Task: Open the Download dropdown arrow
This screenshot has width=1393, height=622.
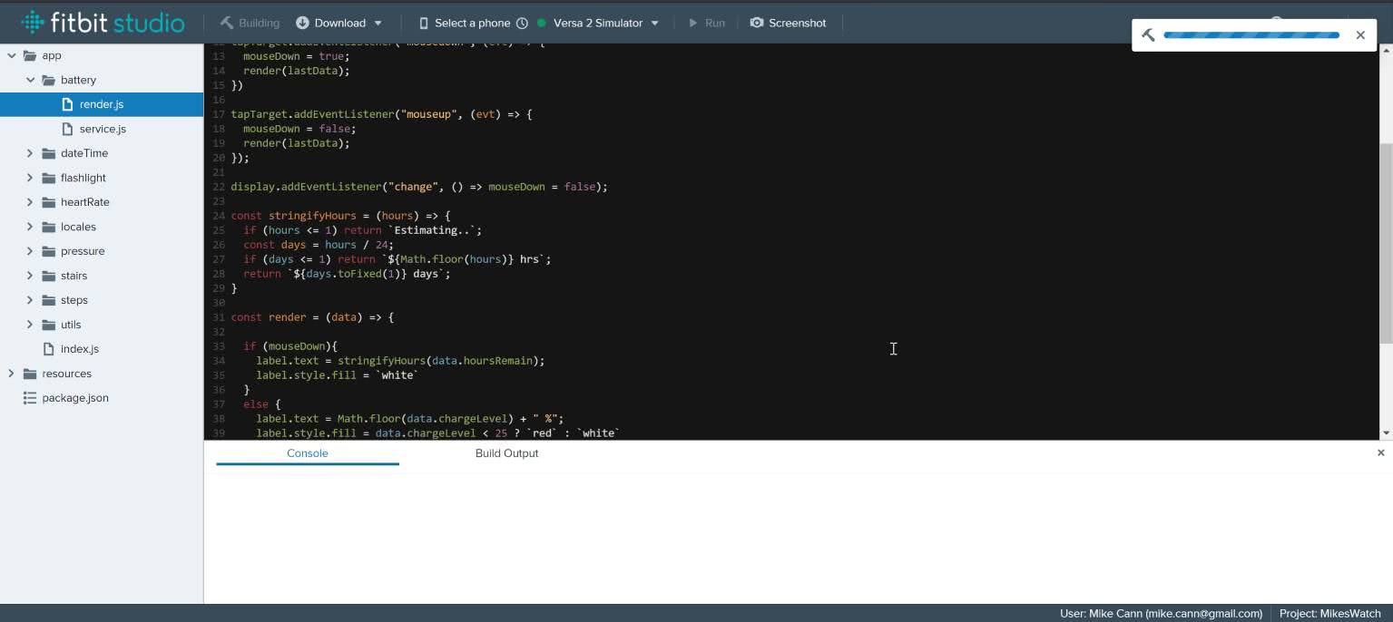Action: pos(378,23)
